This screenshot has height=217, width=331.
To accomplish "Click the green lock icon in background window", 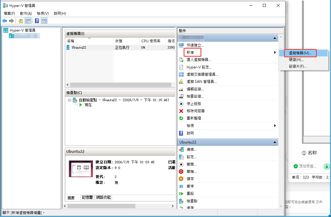I will (x=326, y=167).
